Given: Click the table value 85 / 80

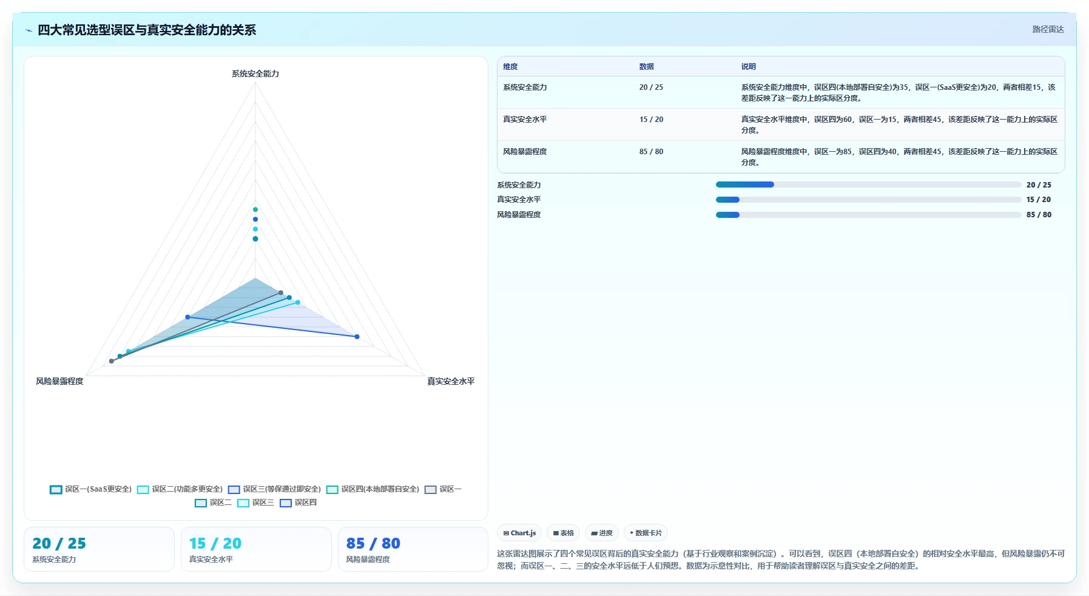Looking at the screenshot, I should [651, 152].
